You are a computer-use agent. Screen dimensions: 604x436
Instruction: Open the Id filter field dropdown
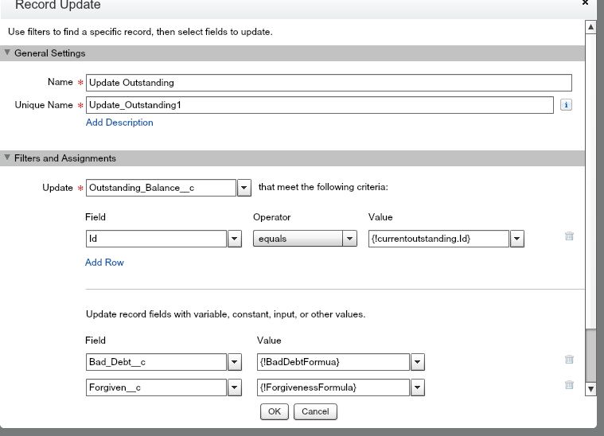coord(235,238)
